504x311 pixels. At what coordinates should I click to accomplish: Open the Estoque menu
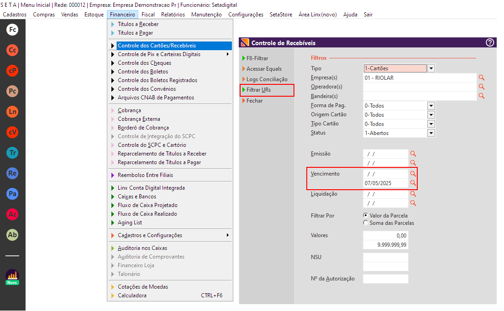click(94, 15)
